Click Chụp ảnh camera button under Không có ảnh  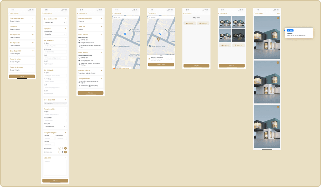(x=190, y=23)
